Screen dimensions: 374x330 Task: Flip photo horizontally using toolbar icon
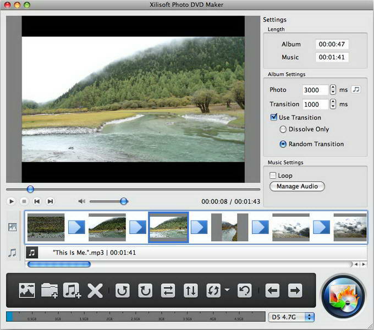click(x=167, y=290)
